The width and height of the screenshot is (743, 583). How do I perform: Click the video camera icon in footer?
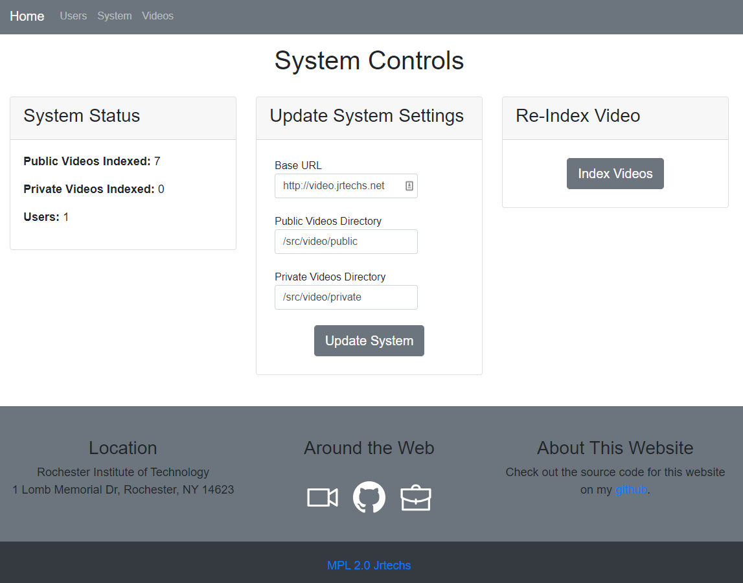tap(322, 497)
